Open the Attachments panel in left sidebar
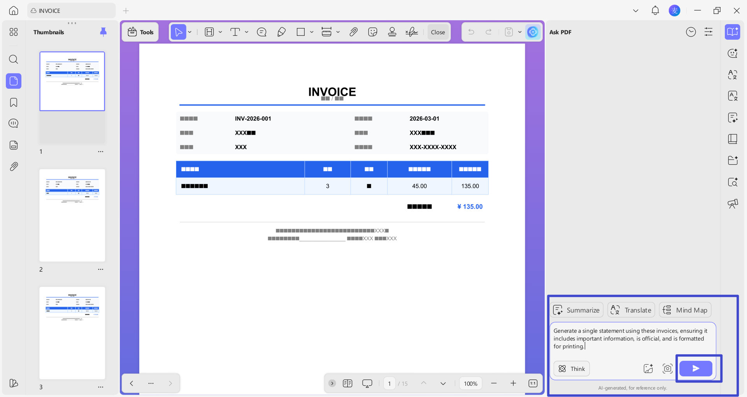The image size is (747, 397). 14,167
